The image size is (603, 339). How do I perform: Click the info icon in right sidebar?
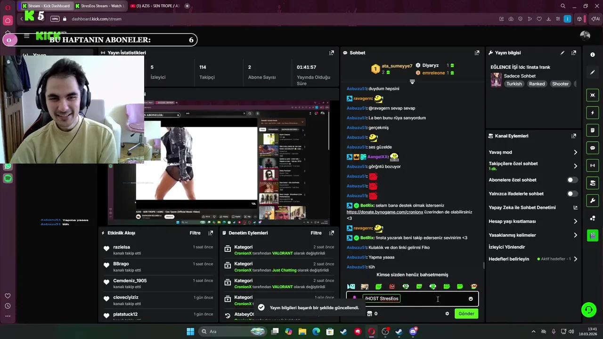(x=593, y=55)
